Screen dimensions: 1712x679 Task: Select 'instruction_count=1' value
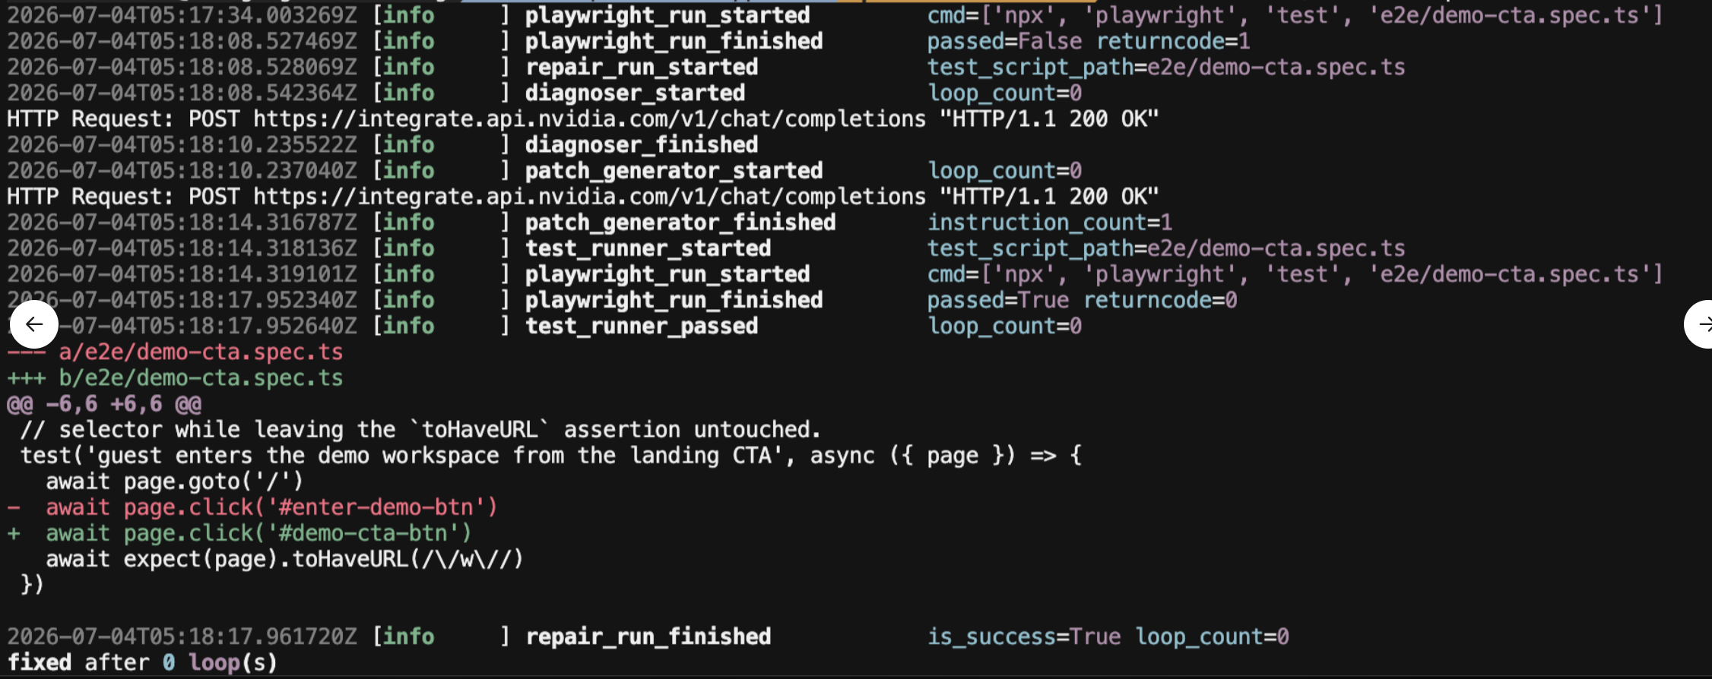pos(1050,222)
